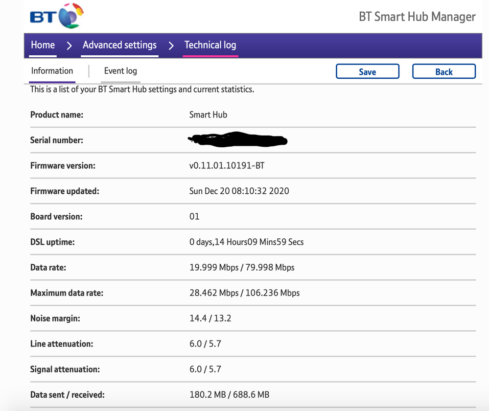Select the Technical log breadcrumb

210,45
